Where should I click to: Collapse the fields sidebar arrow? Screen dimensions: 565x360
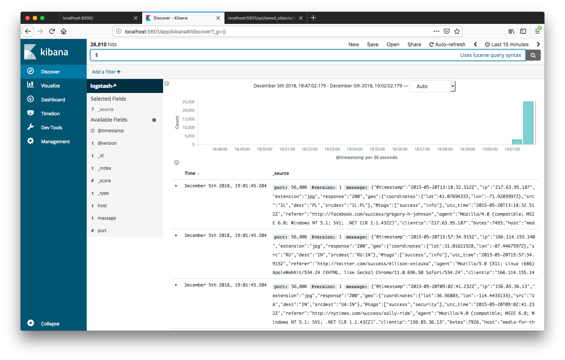click(x=167, y=84)
